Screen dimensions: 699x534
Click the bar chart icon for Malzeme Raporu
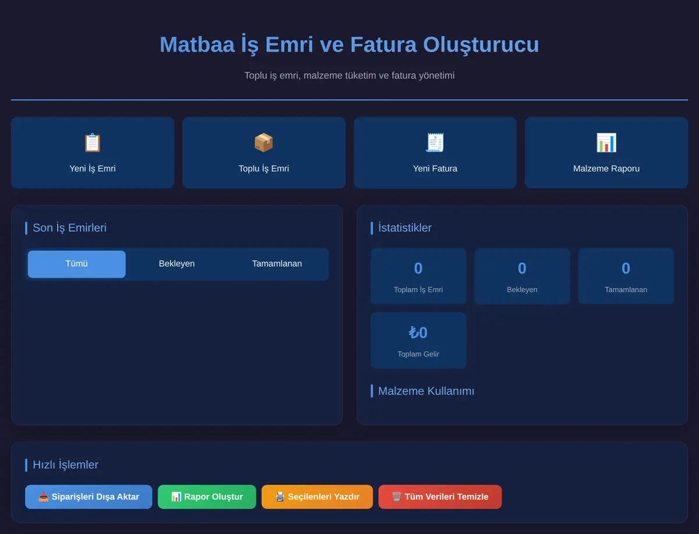coord(606,143)
